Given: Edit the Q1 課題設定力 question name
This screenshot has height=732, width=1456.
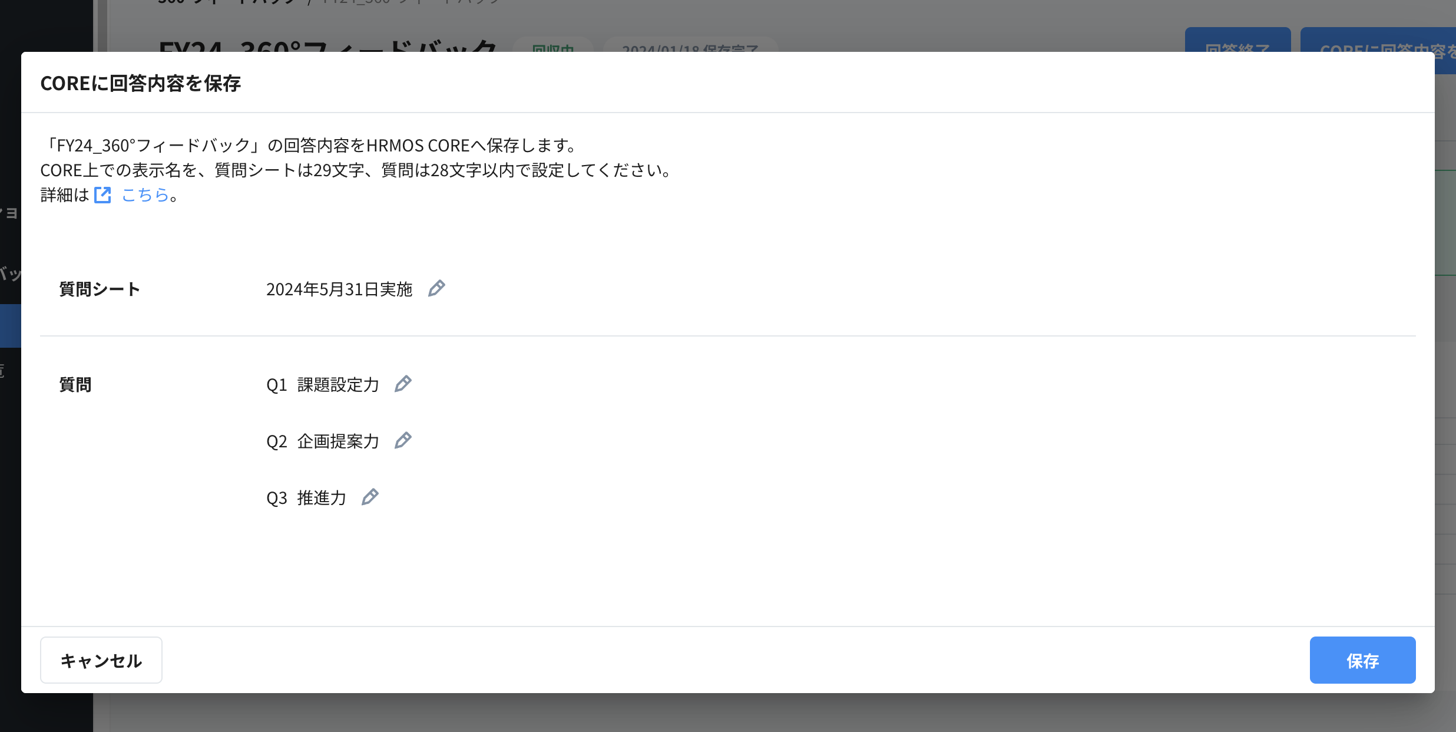Looking at the screenshot, I should click(403, 384).
